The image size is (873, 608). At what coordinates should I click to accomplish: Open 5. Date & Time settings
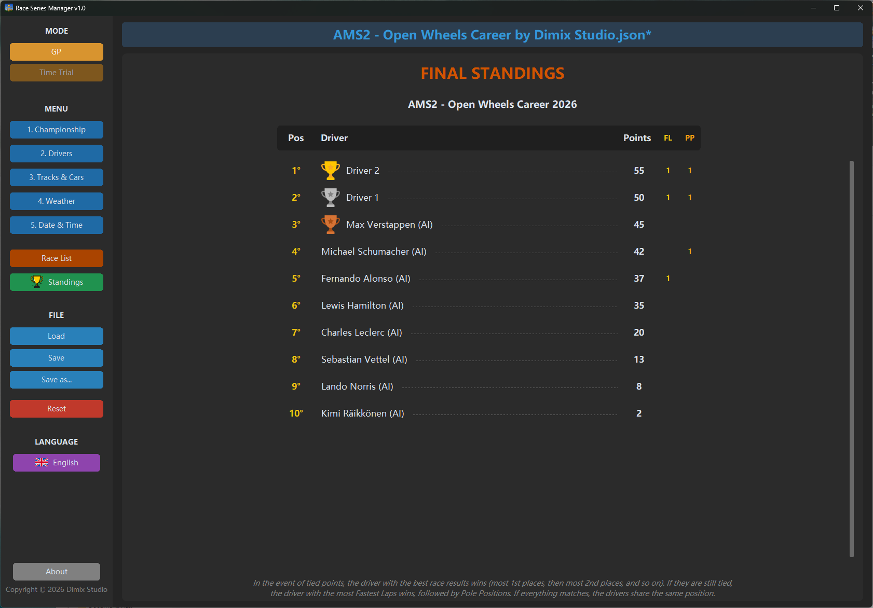click(57, 225)
